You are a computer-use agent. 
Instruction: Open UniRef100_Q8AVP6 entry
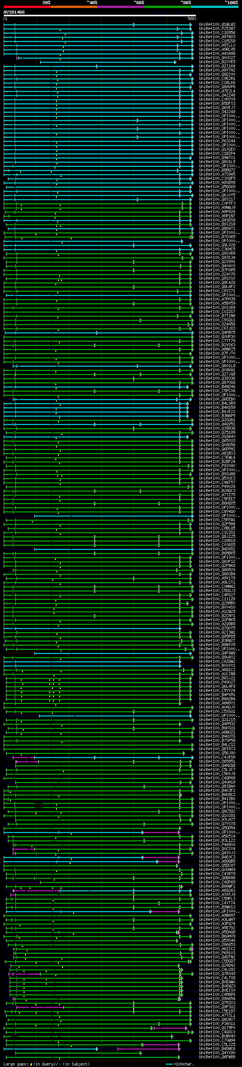tap(217, 87)
